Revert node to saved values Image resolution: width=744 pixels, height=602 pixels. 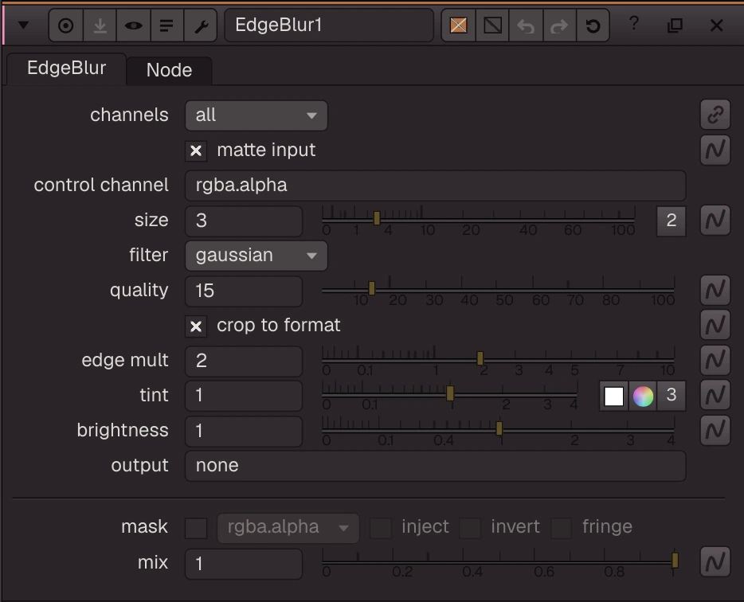coord(593,25)
